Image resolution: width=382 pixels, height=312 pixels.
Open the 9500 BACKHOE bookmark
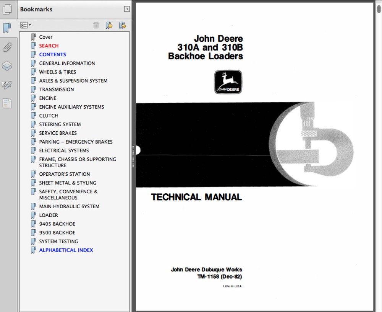[x=57, y=233]
